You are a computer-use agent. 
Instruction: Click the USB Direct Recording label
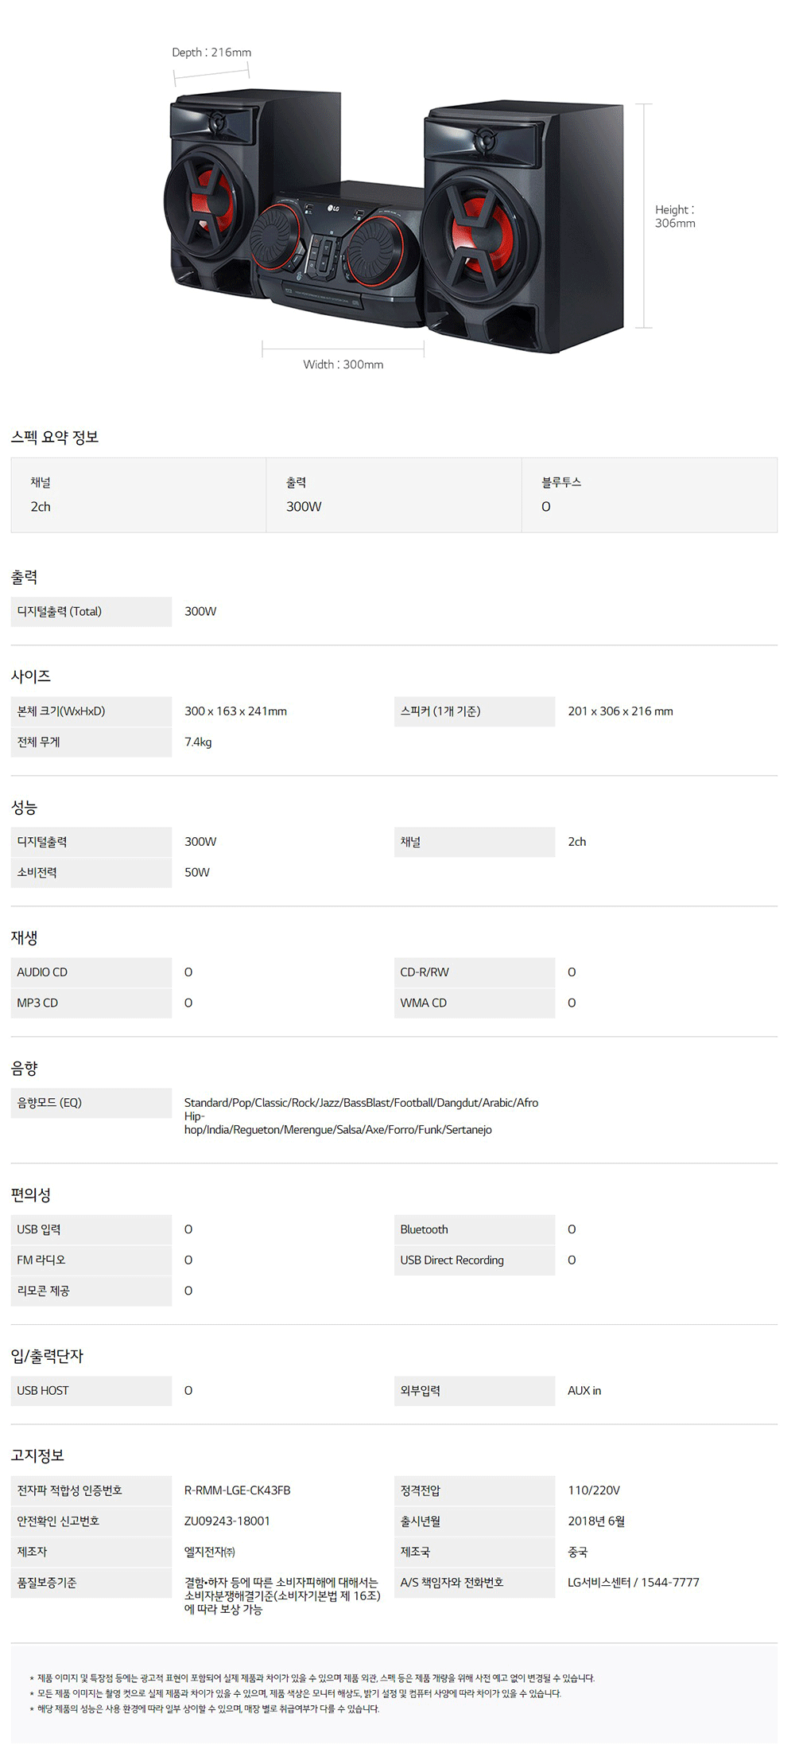(x=452, y=1260)
